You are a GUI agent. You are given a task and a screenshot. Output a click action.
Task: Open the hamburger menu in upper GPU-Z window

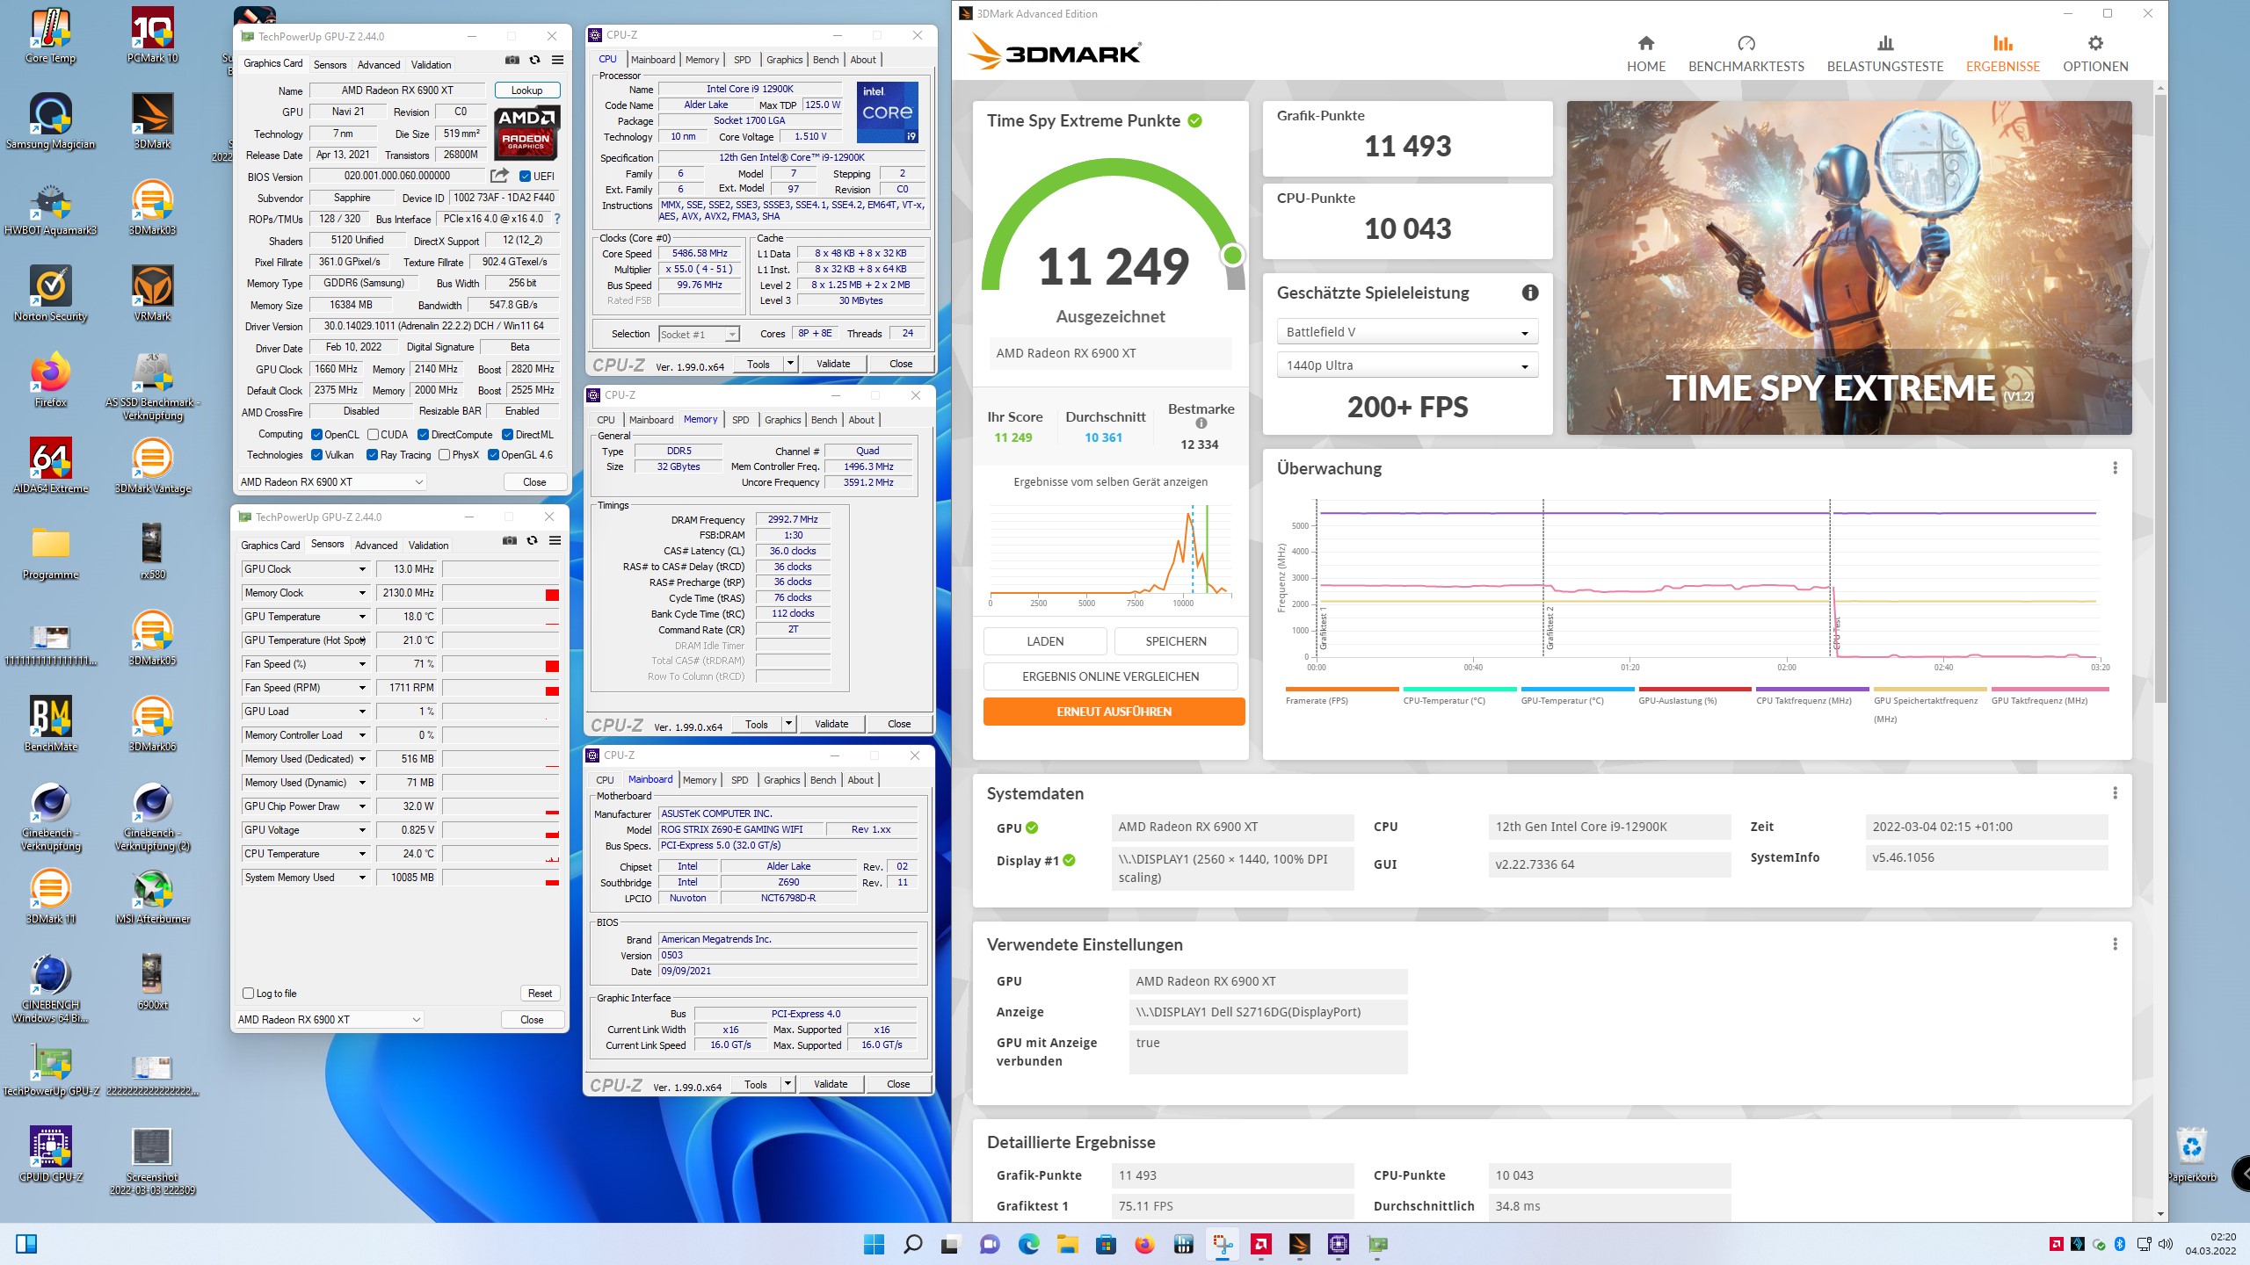[x=557, y=60]
